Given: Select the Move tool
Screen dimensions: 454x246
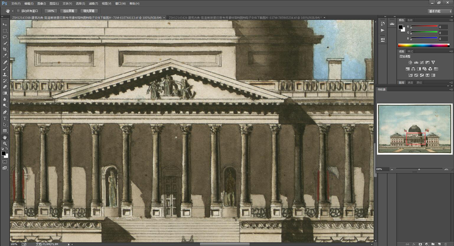Looking at the screenshot, I should [x=5, y=25].
